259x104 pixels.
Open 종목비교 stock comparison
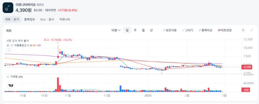(x=205, y=30)
